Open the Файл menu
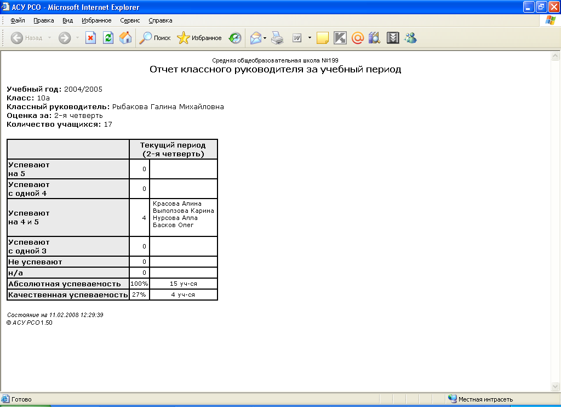The height and width of the screenshot is (407, 561). tap(18, 20)
